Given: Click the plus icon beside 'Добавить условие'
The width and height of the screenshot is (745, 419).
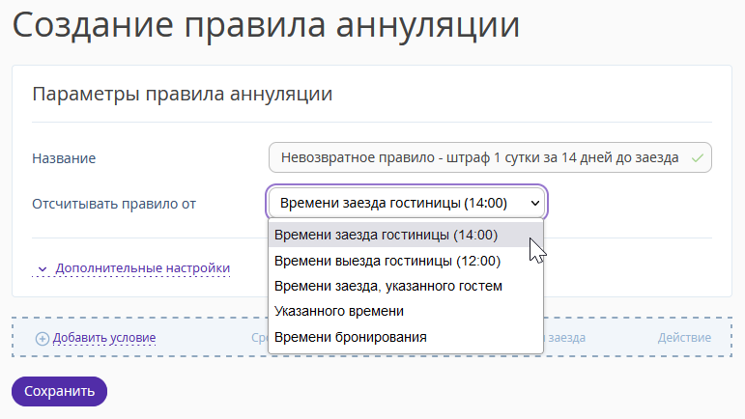Looking at the screenshot, I should click(43, 338).
